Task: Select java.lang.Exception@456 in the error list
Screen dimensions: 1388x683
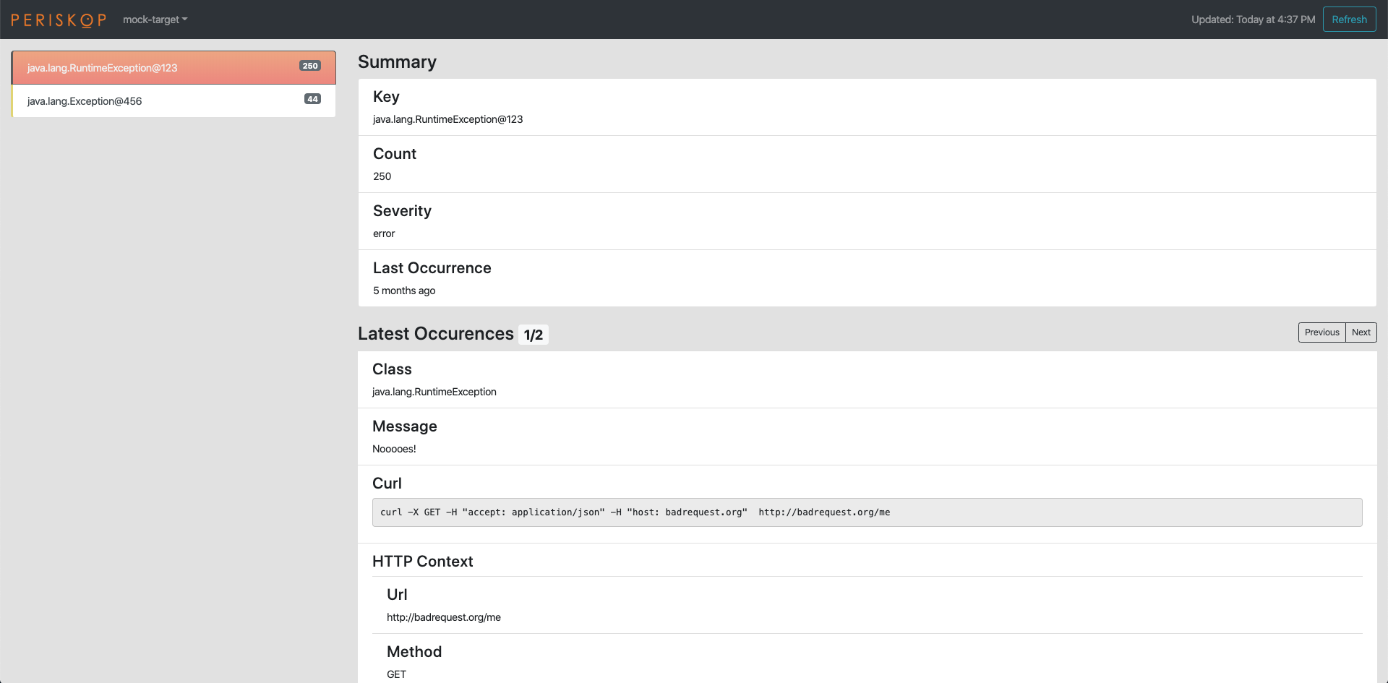Action: click(x=85, y=101)
